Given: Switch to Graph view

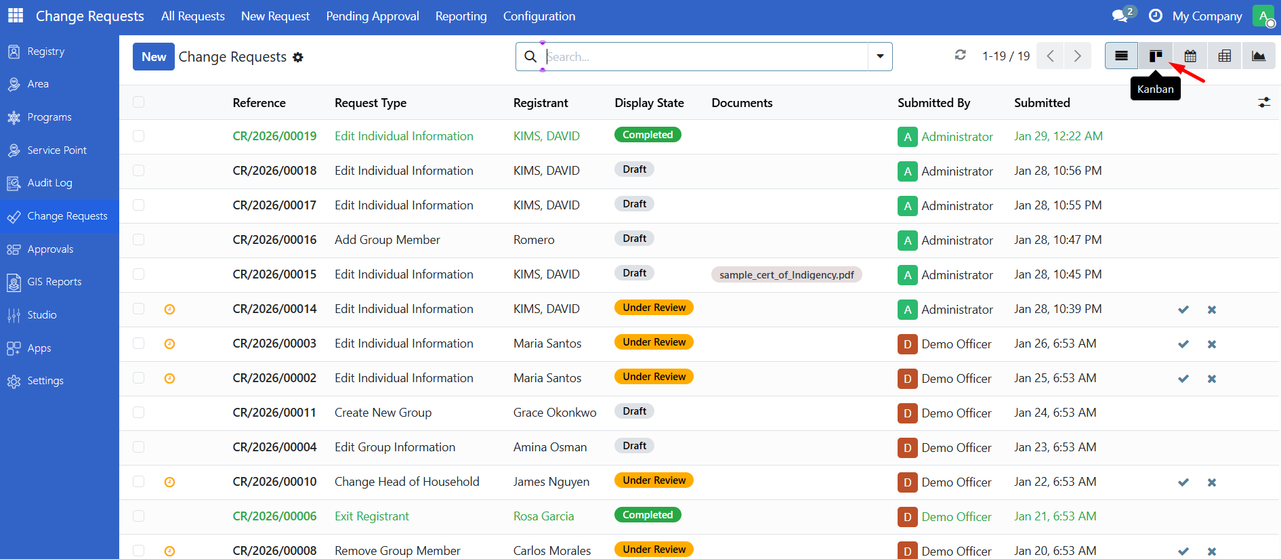Looking at the screenshot, I should [1259, 56].
